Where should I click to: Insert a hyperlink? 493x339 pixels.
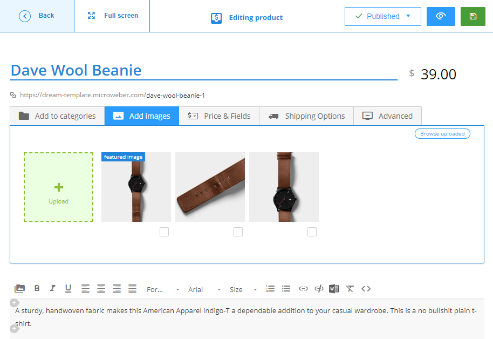coord(303,289)
